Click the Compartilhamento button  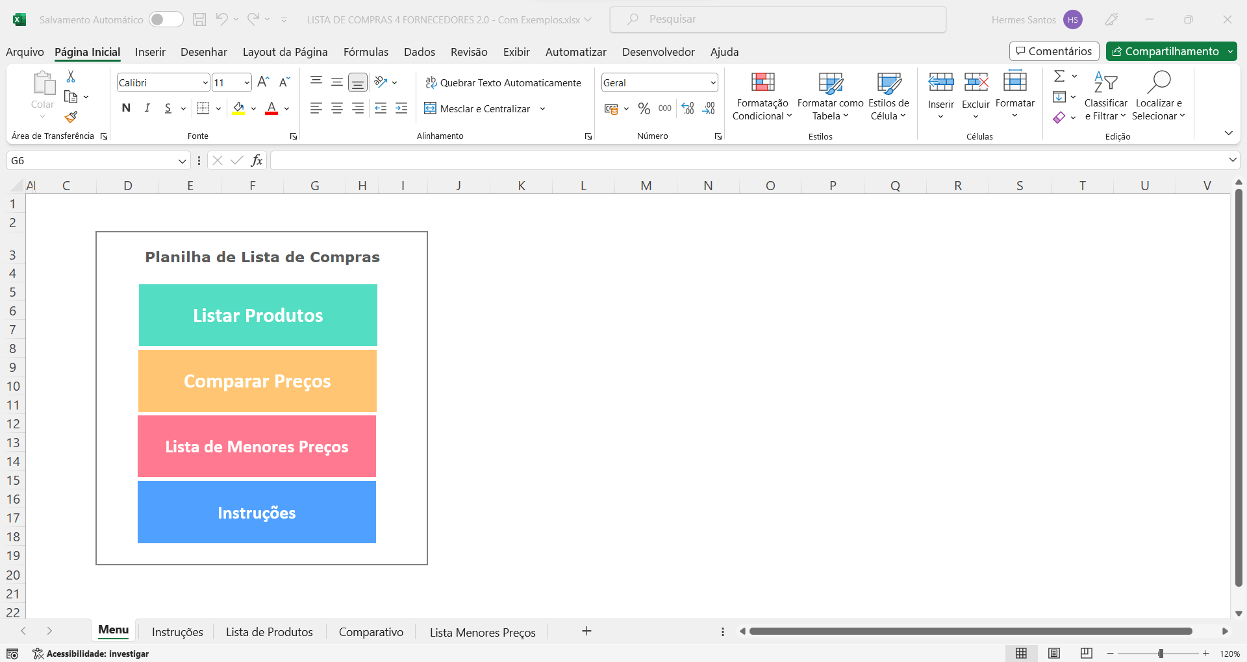pos(1165,51)
